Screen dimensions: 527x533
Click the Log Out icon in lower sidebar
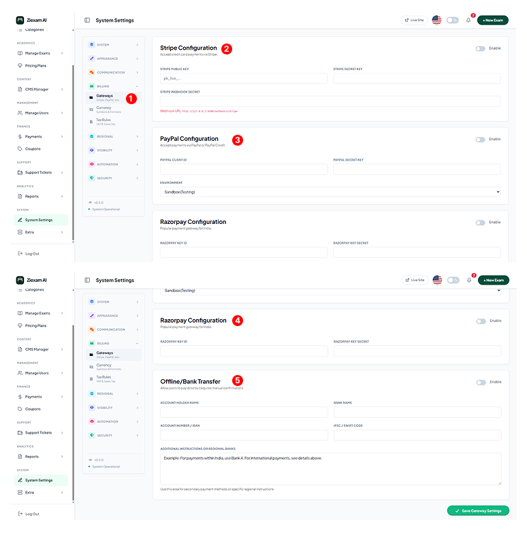pyautogui.click(x=20, y=514)
